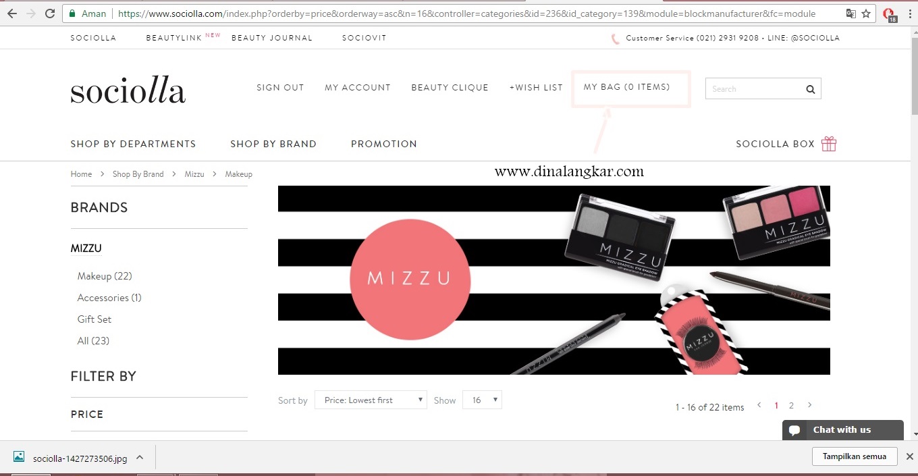Click the downloaded image file icon
Image resolution: width=918 pixels, height=476 pixels.
tap(19, 457)
